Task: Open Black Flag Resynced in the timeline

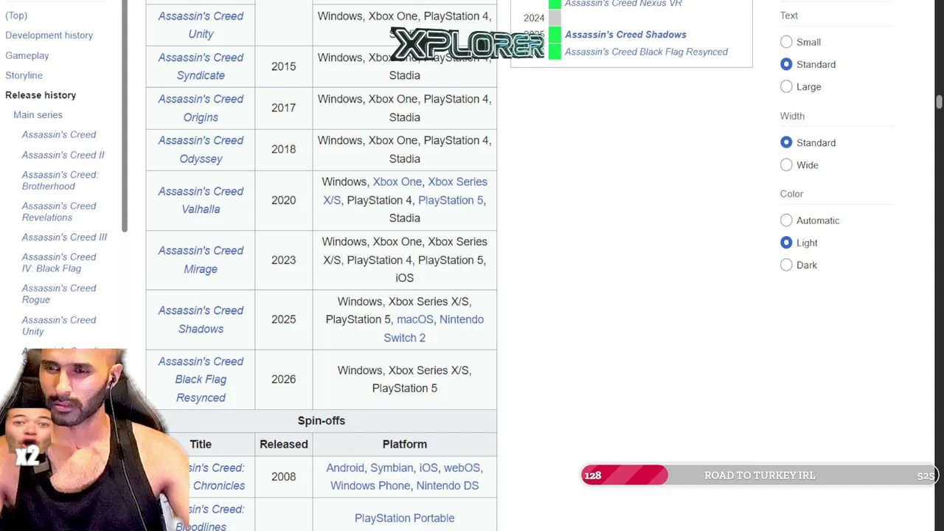Action: (x=646, y=52)
